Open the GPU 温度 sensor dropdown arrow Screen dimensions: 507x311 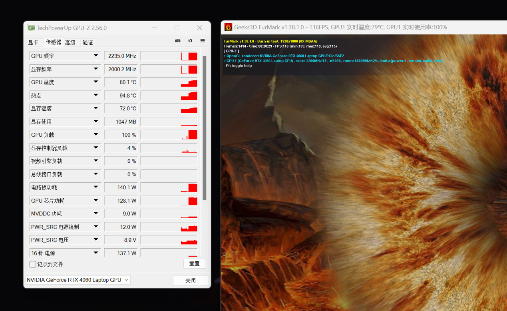point(96,82)
